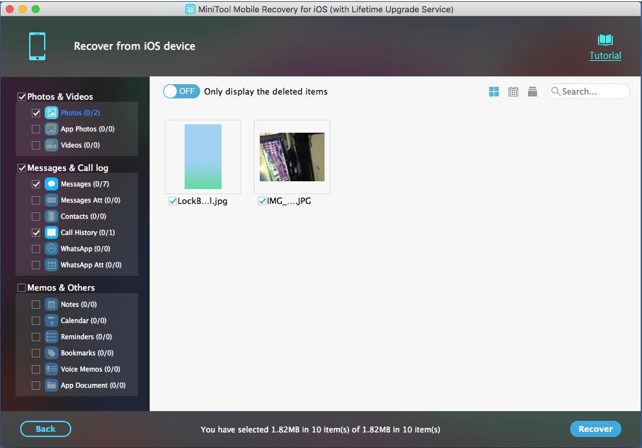Uncheck the Call History (0/1) checkbox

pos(36,232)
